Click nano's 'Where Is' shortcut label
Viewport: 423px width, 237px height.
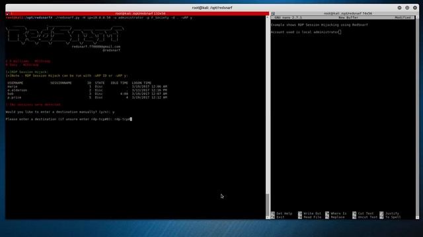[x=338, y=213]
